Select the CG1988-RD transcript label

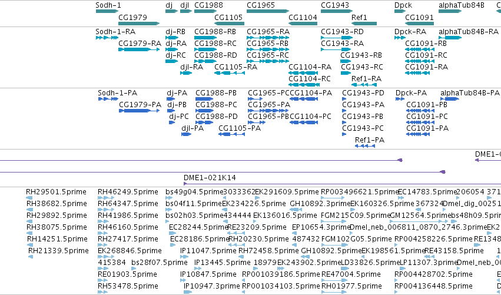click(215, 55)
